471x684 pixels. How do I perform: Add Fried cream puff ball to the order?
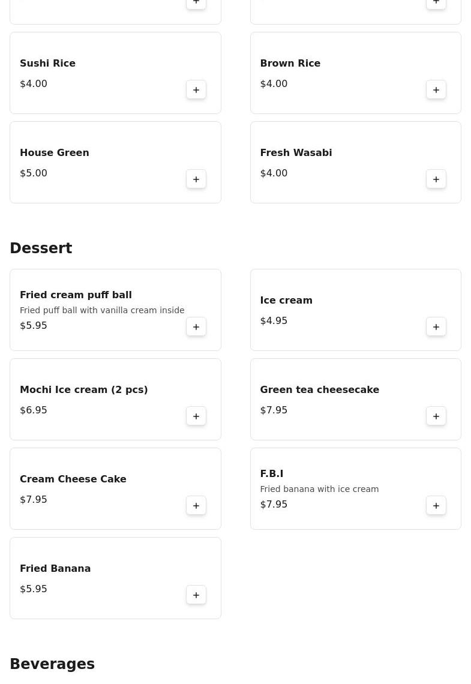[x=196, y=327]
